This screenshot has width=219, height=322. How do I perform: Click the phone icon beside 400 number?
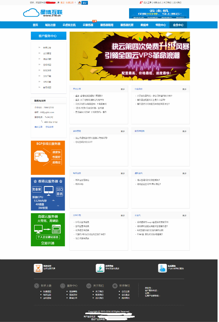click(x=42, y=121)
